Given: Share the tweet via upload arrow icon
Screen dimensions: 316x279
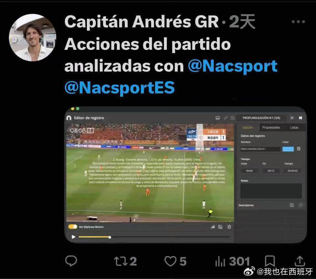Looking at the screenshot, I should (x=300, y=261).
